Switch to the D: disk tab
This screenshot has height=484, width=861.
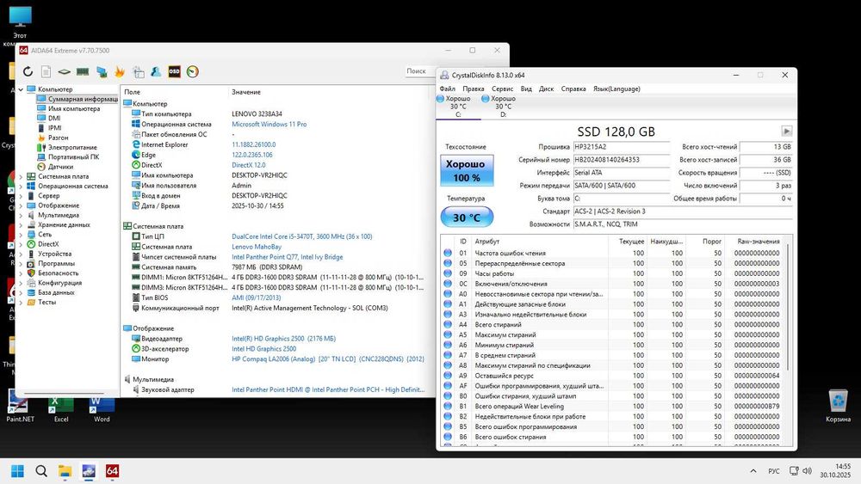503,107
